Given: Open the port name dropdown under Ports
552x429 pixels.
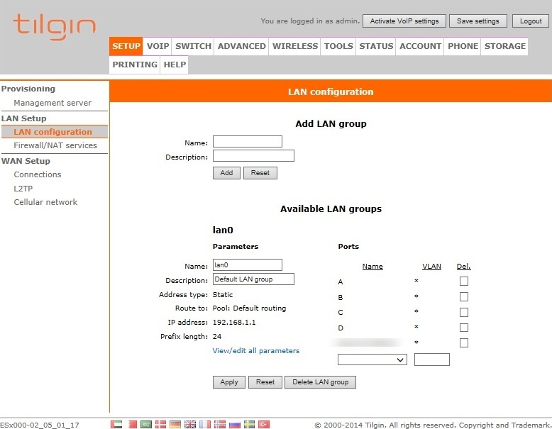Looking at the screenshot, I should click(x=372, y=360).
